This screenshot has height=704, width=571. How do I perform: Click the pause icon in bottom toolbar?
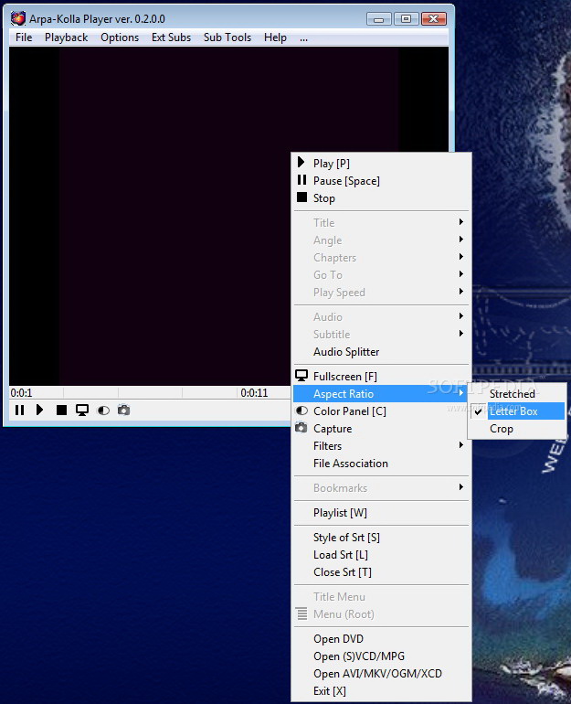pos(19,411)
